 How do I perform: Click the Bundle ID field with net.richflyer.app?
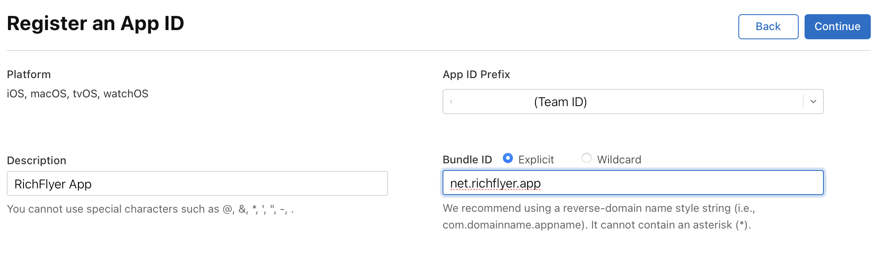point(633,183)
